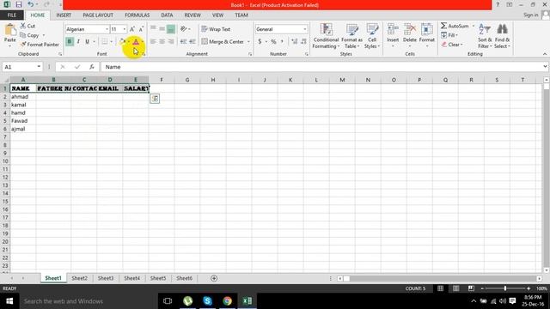The image size is (550, 309).
Task: Toggle Center alignment
Action: pyautogui.click(x=162, y=42)
